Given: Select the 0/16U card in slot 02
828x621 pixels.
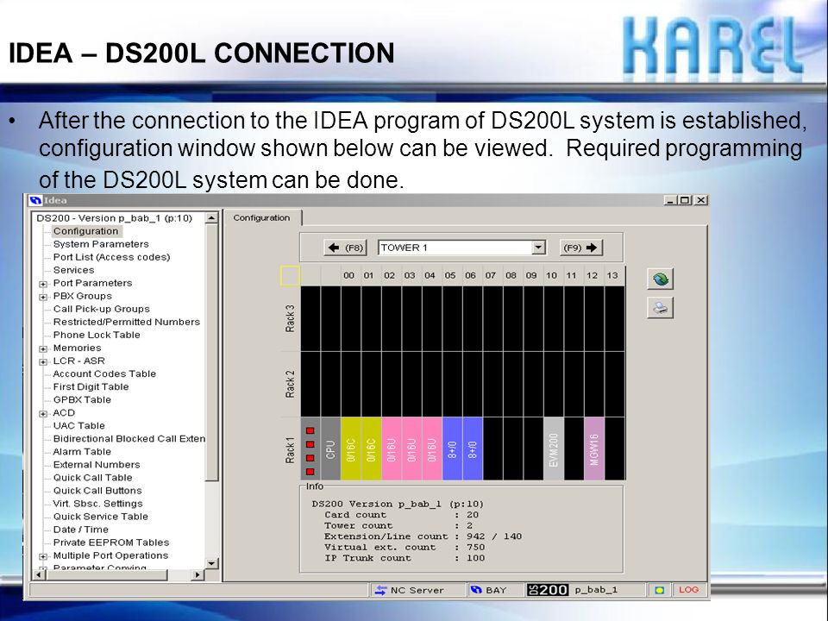Looking at the screenshot, I should pos(392,448).
